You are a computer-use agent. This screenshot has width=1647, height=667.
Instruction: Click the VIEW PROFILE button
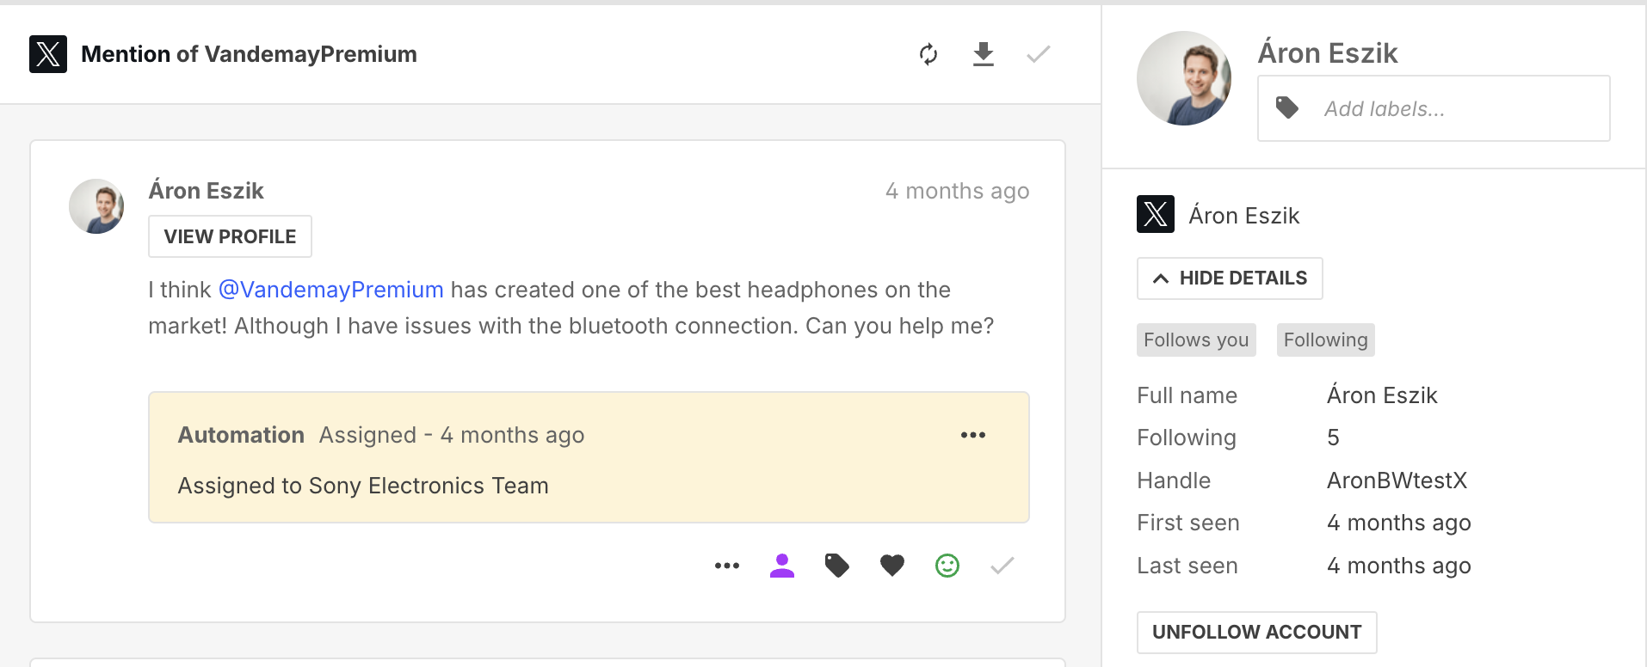coord(230,236)
